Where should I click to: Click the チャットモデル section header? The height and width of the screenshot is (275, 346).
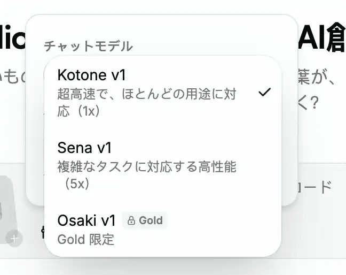click(88, 46)
